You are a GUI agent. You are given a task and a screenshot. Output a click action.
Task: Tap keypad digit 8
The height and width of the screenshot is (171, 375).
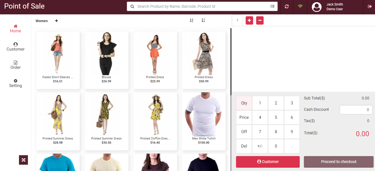(276, 132)
